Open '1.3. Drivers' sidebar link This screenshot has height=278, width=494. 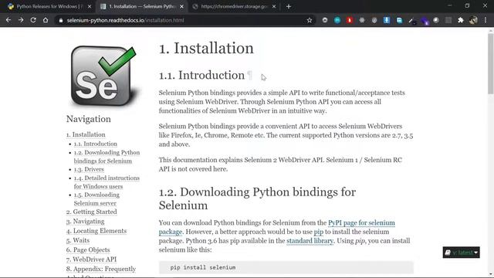point(89,169)
